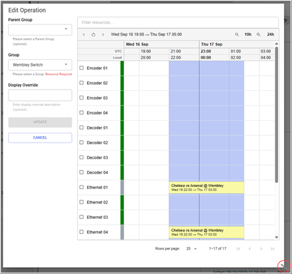Jump to first page icon

point(238,249)
